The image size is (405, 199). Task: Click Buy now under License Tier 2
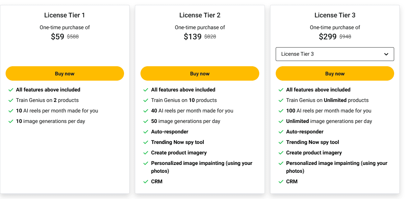200,73
